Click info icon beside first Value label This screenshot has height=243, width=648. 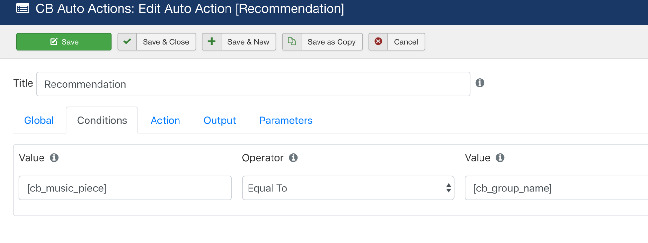tap(54, 158)
